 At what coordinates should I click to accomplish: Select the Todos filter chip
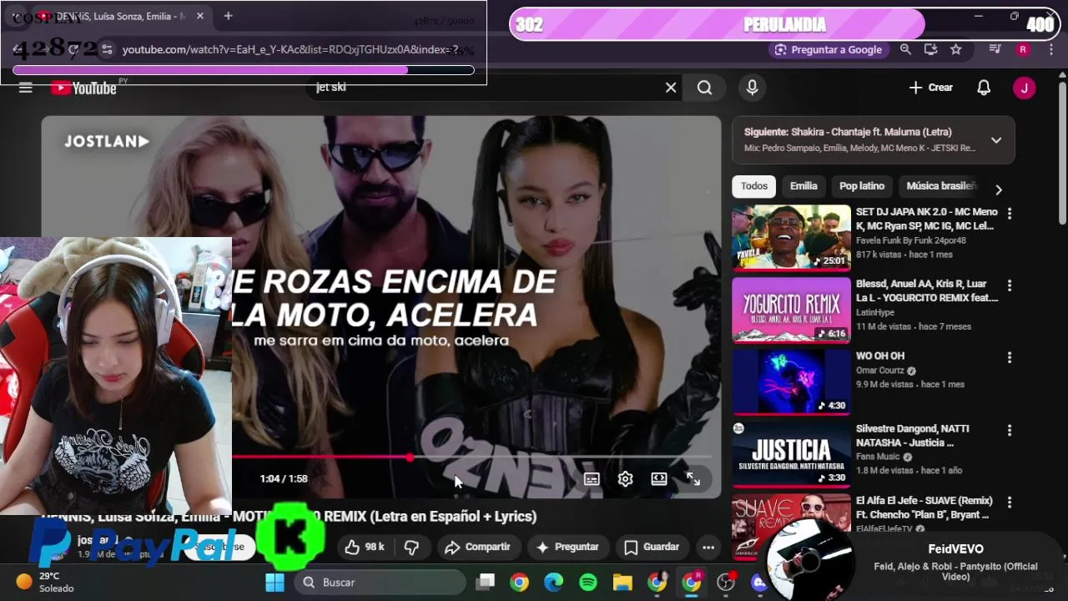(753, 186)
